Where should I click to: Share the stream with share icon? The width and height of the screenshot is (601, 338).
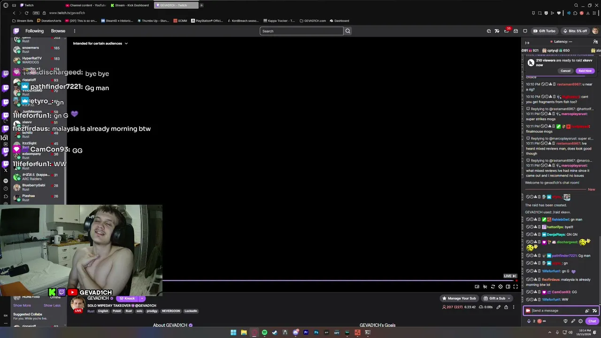(506, 307)
